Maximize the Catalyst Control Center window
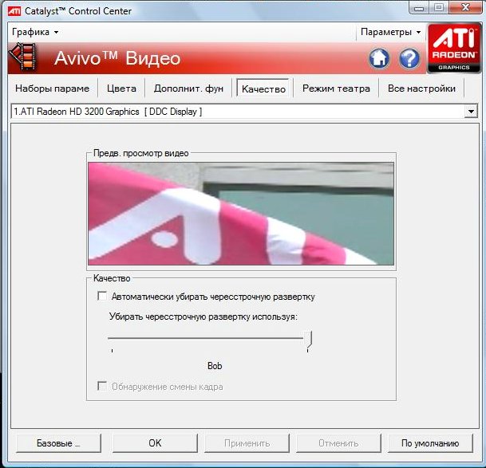Image resolution: width=486 pixels, height=468 pixels. 439,7
